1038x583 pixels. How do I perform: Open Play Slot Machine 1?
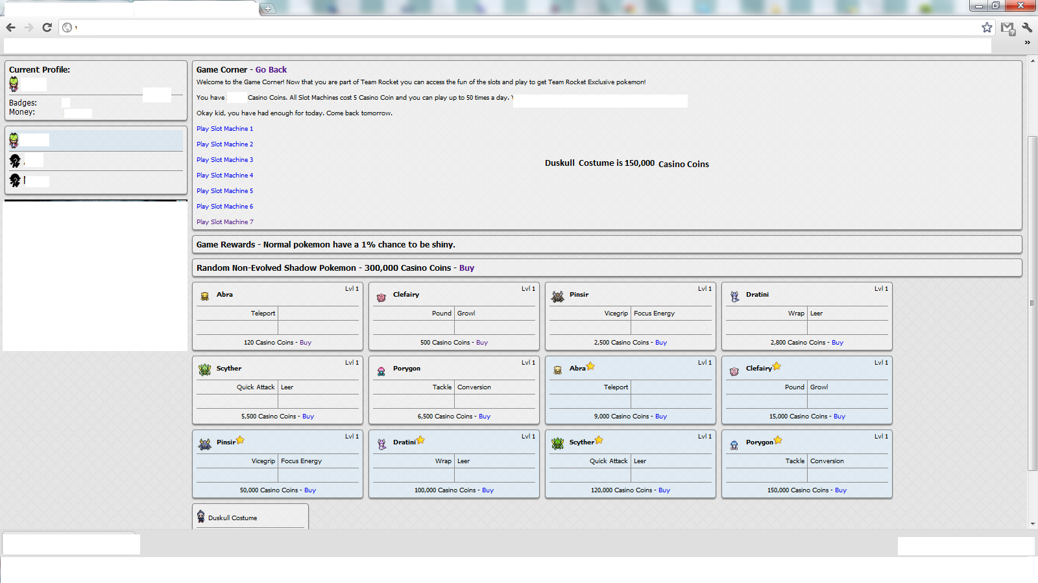225,129
